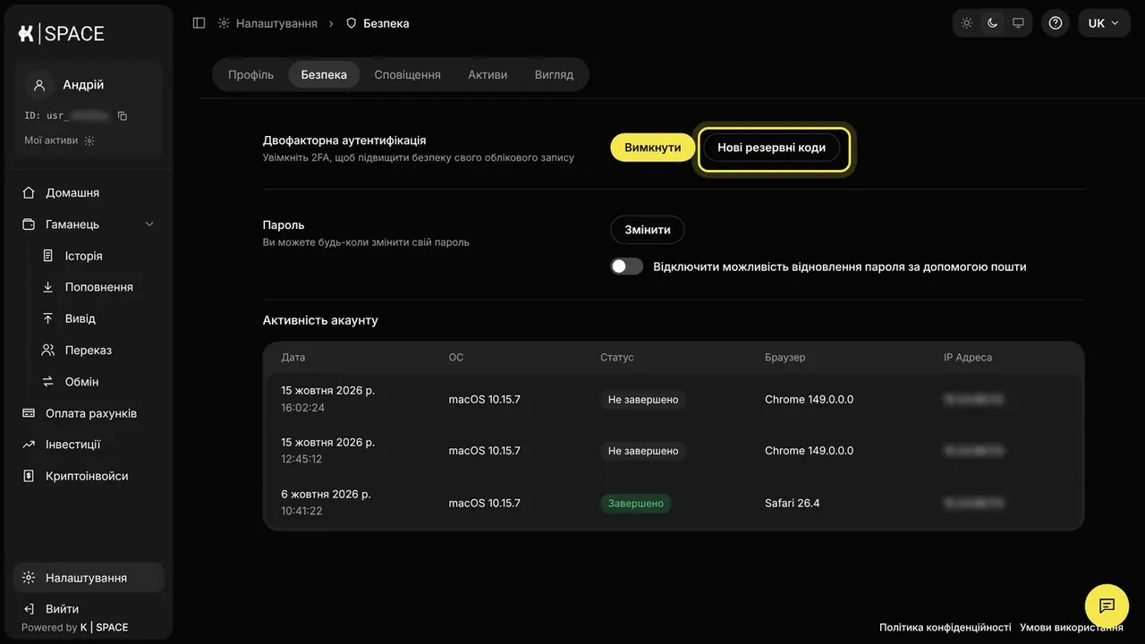Image resolution: width=1145 pixels, height=644 pixels.
Task: Click the Статус column header
Action: coord(617,358)
